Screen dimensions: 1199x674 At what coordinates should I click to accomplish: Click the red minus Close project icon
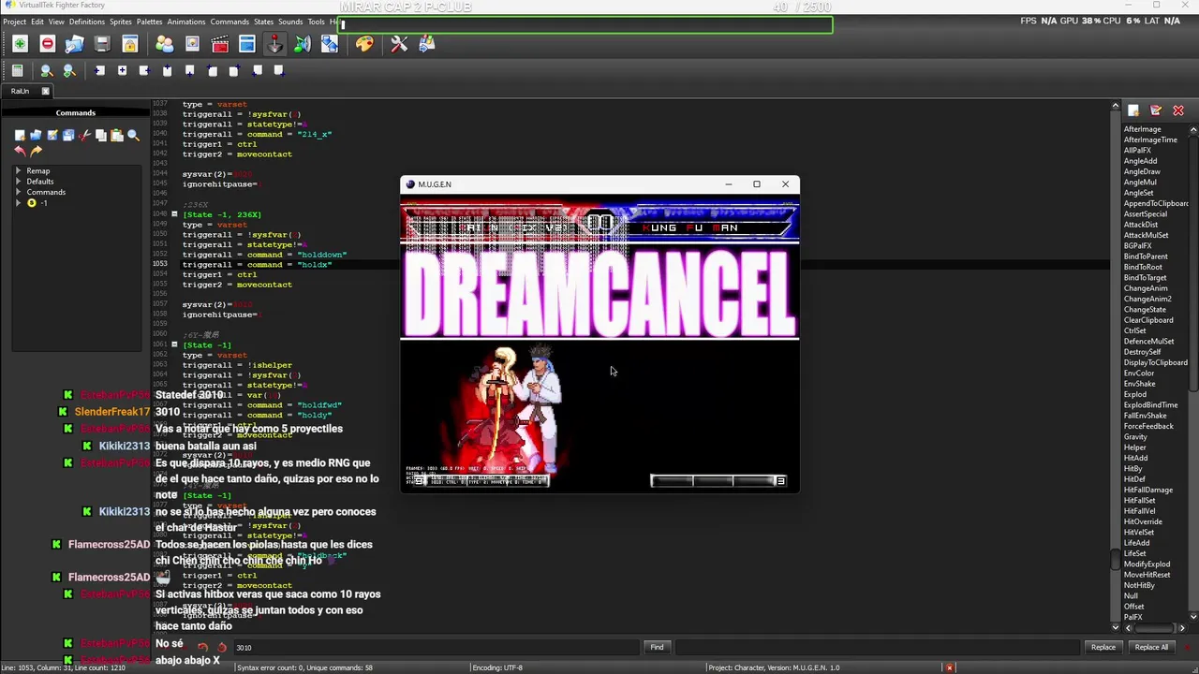click(x=48, y=44)
